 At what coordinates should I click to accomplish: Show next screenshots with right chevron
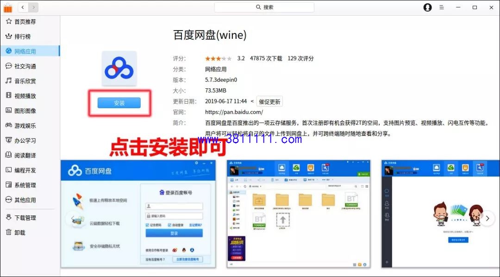487,218
